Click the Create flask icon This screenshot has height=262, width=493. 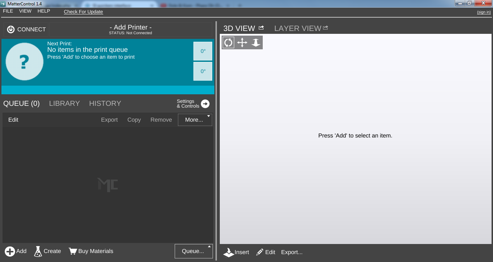point(38,251)
